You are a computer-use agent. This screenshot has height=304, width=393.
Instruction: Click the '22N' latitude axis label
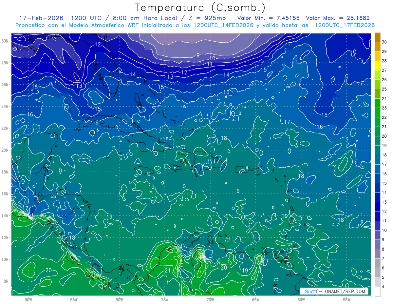[x=6, y=128]
